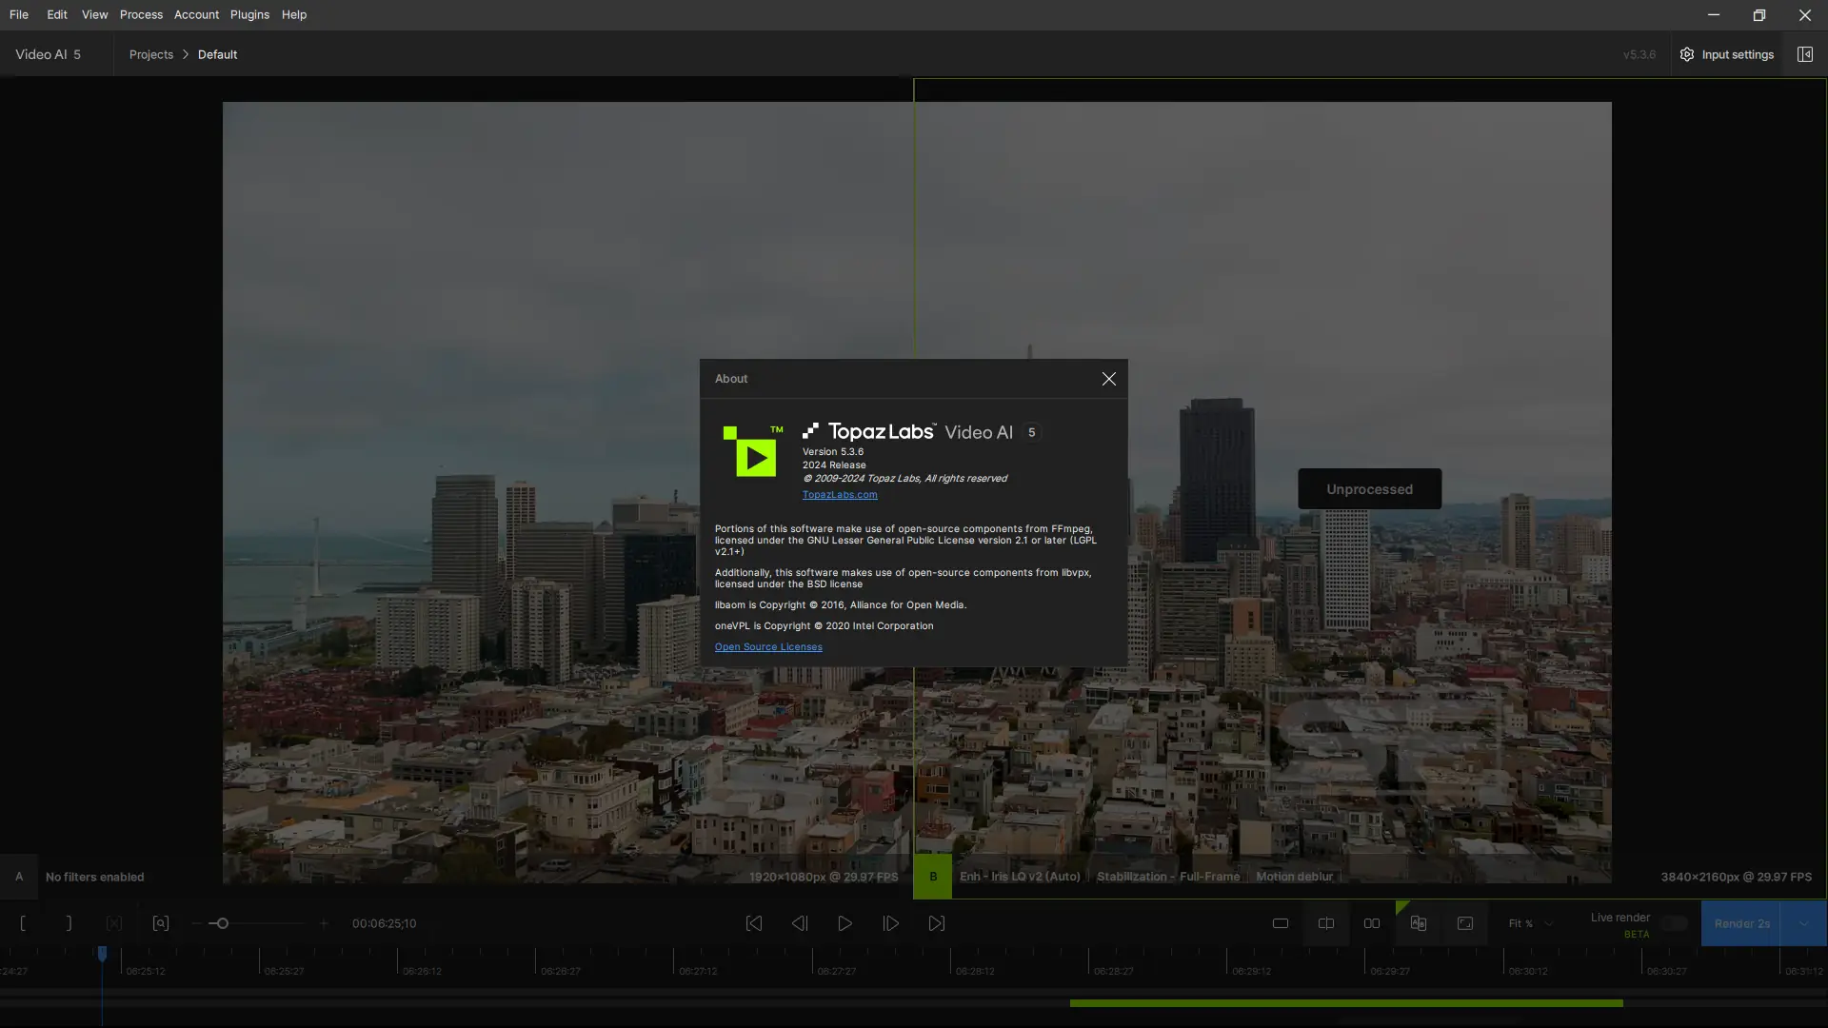Step back one frame
Screen dimensions: 1828x1028
point(799,923)
